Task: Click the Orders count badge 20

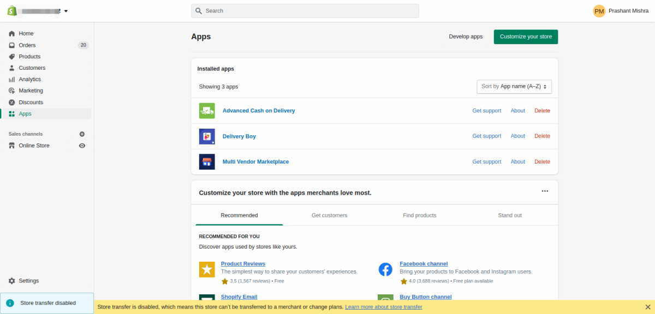Action: [x=83, y=45]
